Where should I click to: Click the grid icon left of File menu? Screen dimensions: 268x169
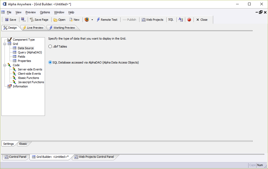(3, 12)
